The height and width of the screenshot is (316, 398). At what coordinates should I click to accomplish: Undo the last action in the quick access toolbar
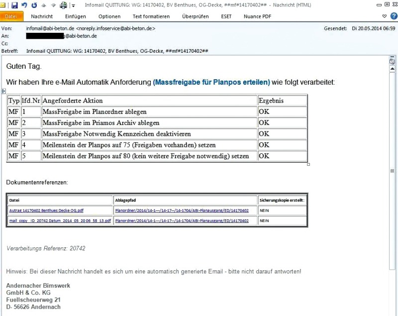pos(24,5)
